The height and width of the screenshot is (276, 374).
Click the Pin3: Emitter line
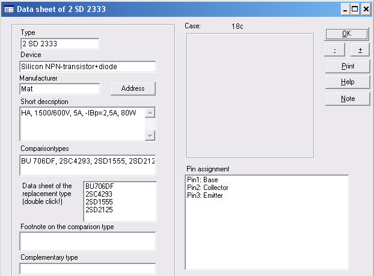pyautogui.click(x=205, y=195)
